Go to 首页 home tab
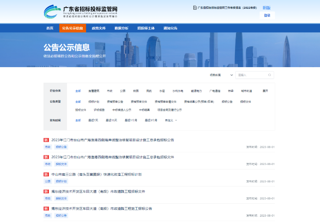The image size is (320, 223). 50,28
